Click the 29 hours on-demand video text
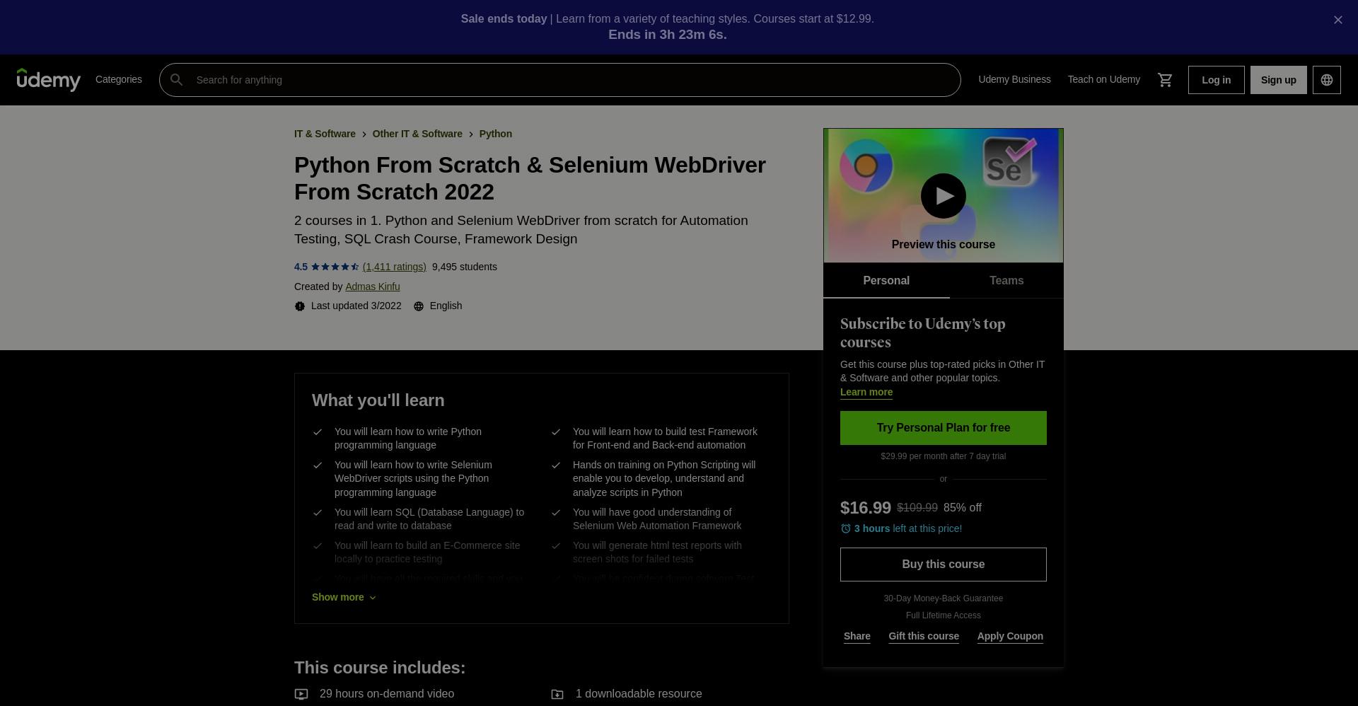The height and width of the screenshot is (706, 1358). 387,694
